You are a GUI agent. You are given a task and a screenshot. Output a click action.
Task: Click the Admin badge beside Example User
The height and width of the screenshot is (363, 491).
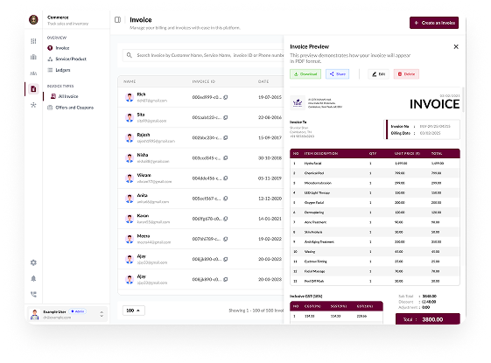tap(78, 311)
